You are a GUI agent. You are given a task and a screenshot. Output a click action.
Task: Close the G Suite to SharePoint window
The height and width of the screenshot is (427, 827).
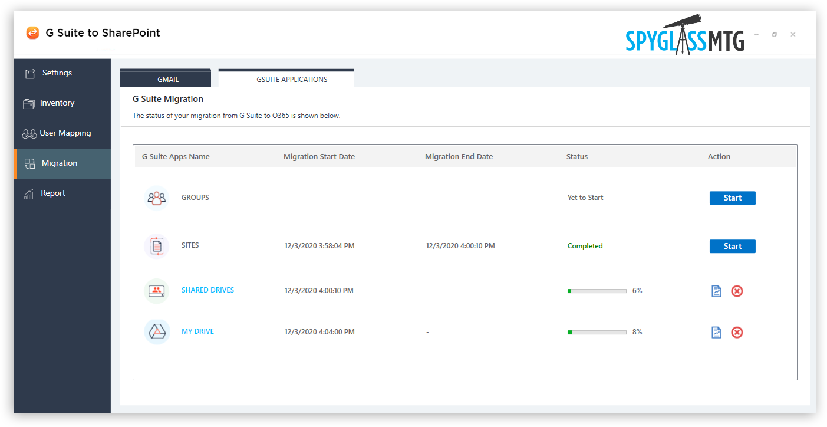(x=793, y=34)
